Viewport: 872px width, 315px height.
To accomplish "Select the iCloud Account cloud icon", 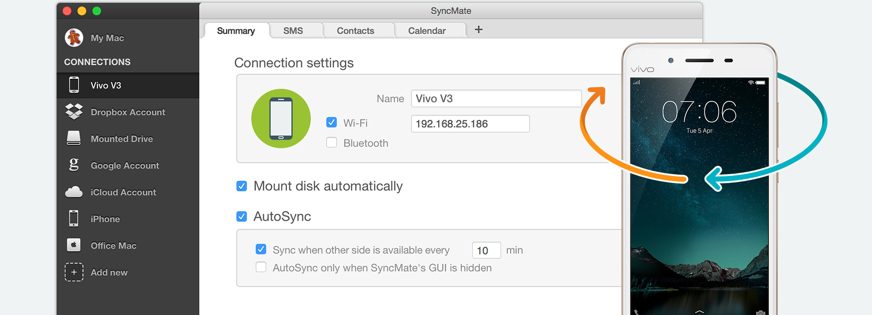I will (74, 192).
